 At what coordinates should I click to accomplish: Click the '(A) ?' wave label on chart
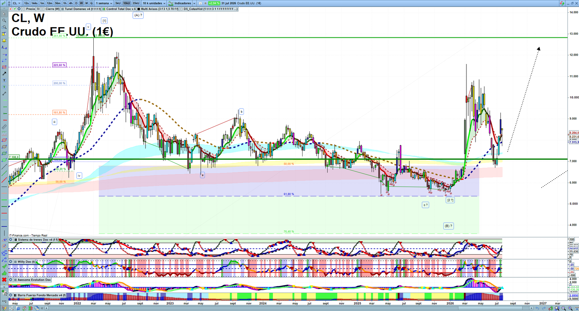click(138, 15)
